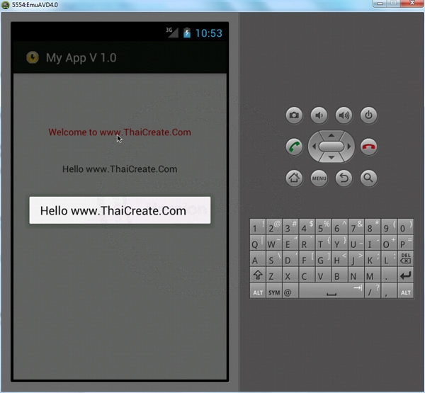Click the comma key on keyboard
The image size is (425, 393).
pos(389,291)
